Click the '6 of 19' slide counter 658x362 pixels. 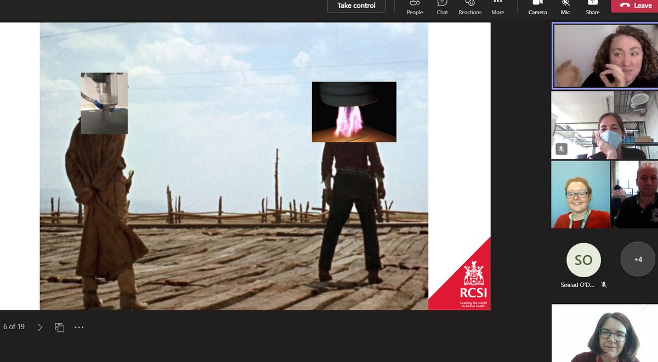(x=14, y=327)
